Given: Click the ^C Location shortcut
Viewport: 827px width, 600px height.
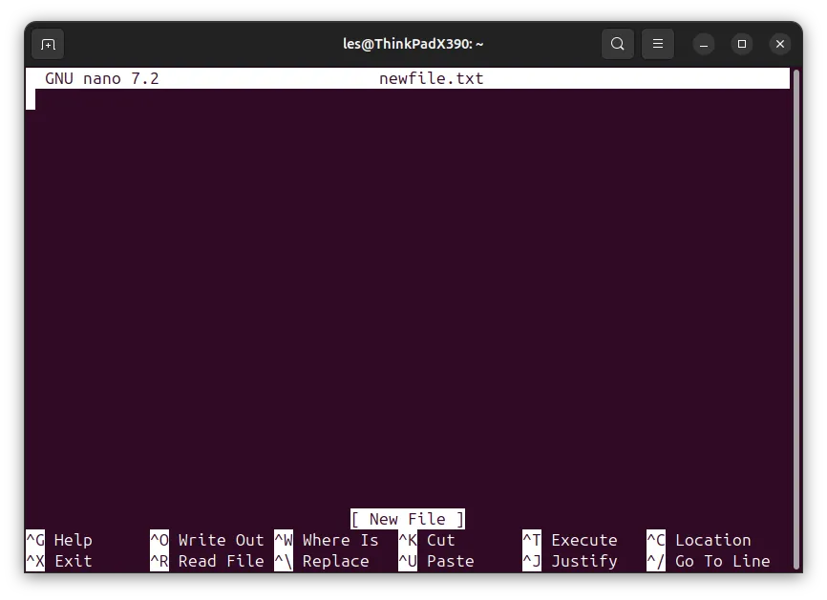Looking at the screenshot, I should point(699,540).
